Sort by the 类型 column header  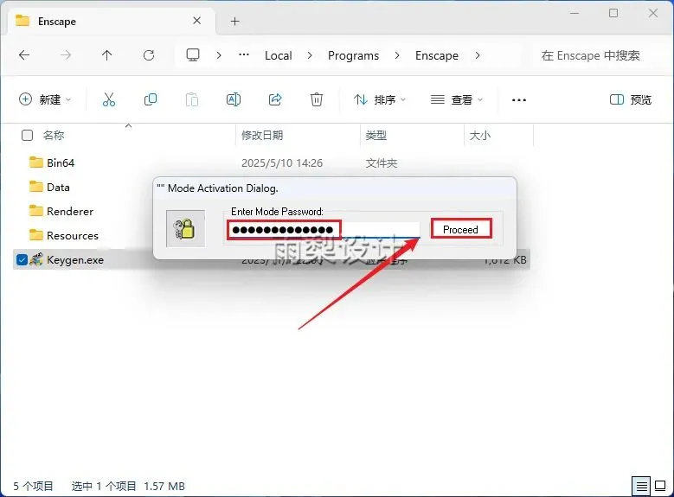pyautogui.click(x=376, y=136)
